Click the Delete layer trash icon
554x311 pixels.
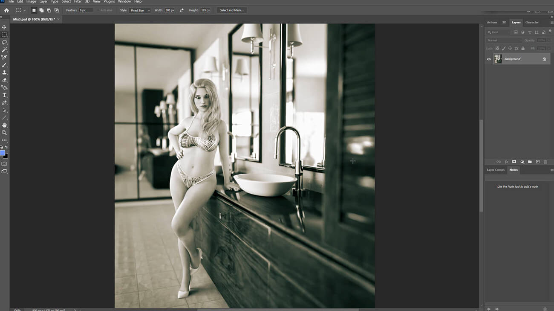(545, 162)
